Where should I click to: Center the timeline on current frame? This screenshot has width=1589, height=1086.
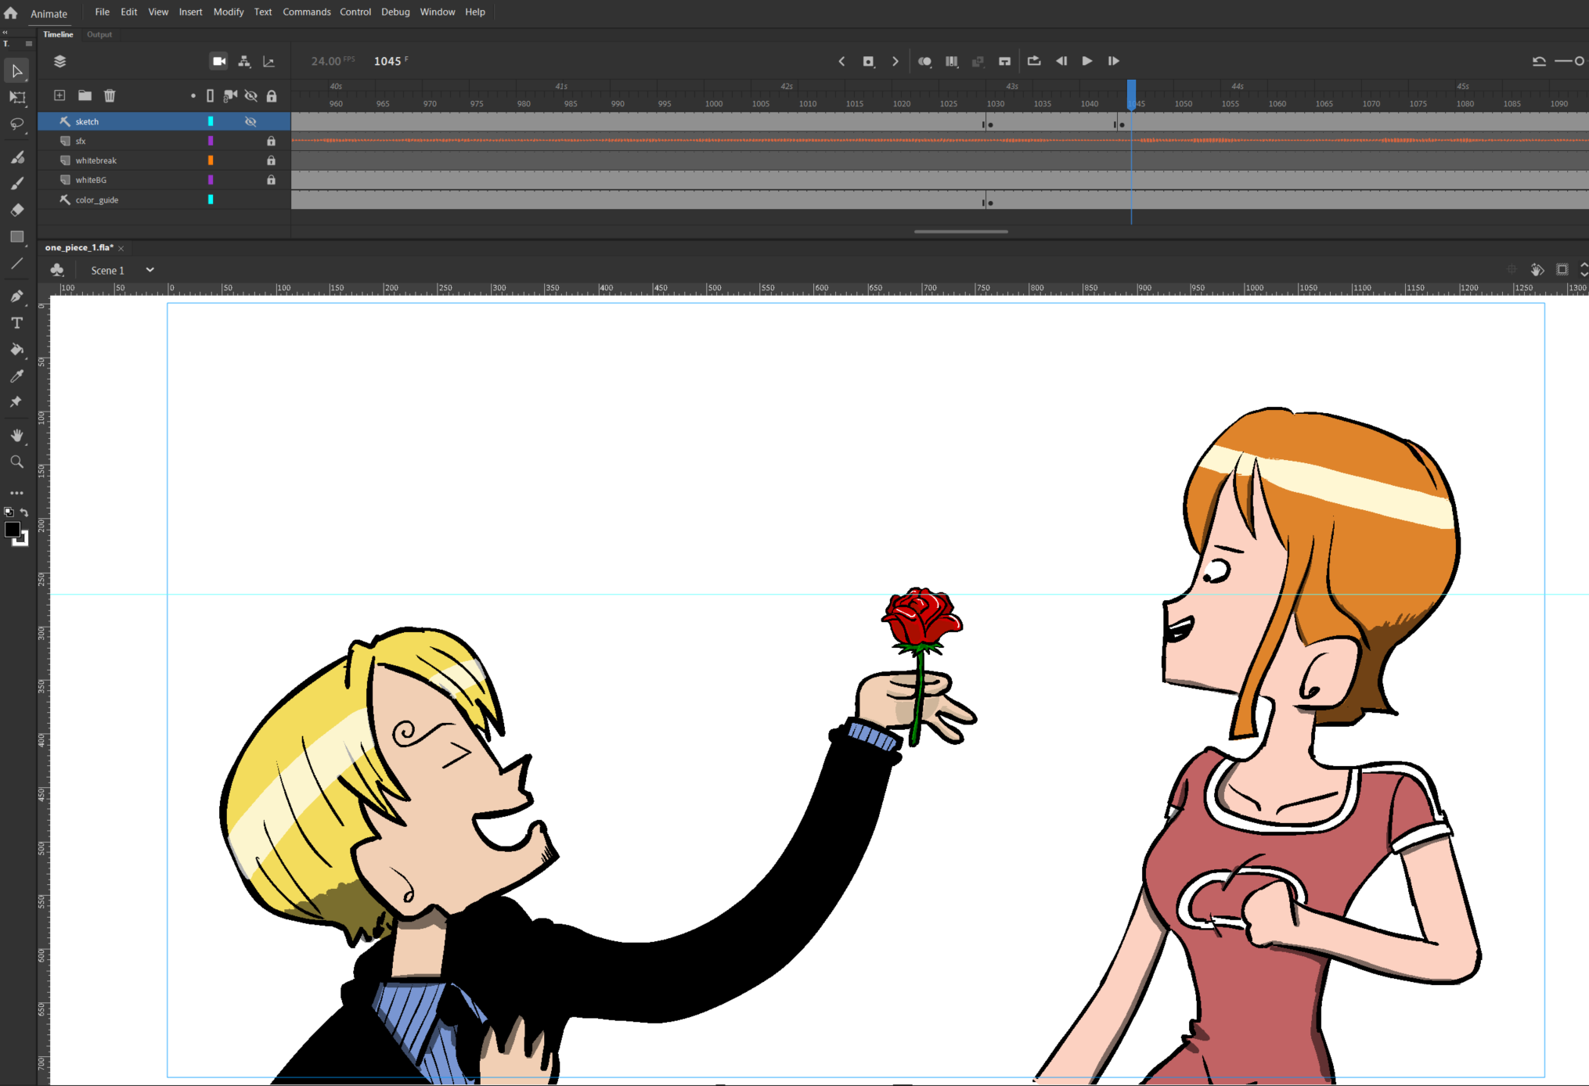[x=1005, y=61]
